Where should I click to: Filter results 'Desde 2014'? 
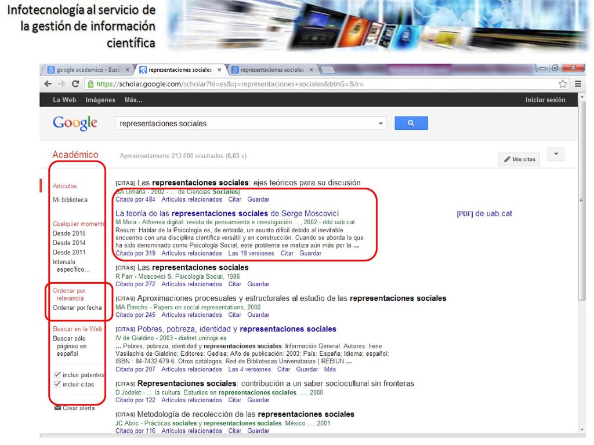point(69,243)
